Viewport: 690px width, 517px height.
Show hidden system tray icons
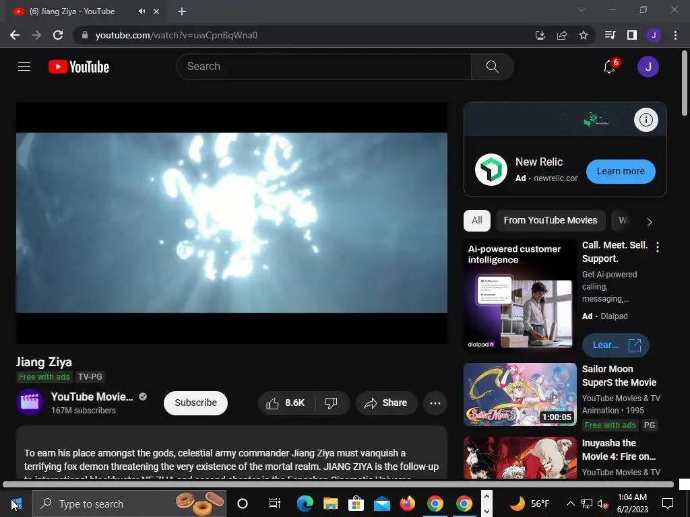pos(570,504)
